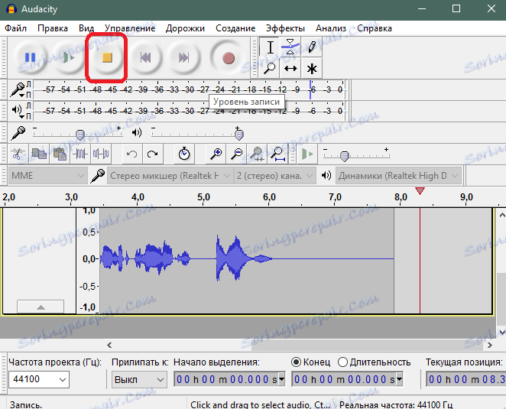
Task: Open the Правка menu
Action: pos(53,28)
